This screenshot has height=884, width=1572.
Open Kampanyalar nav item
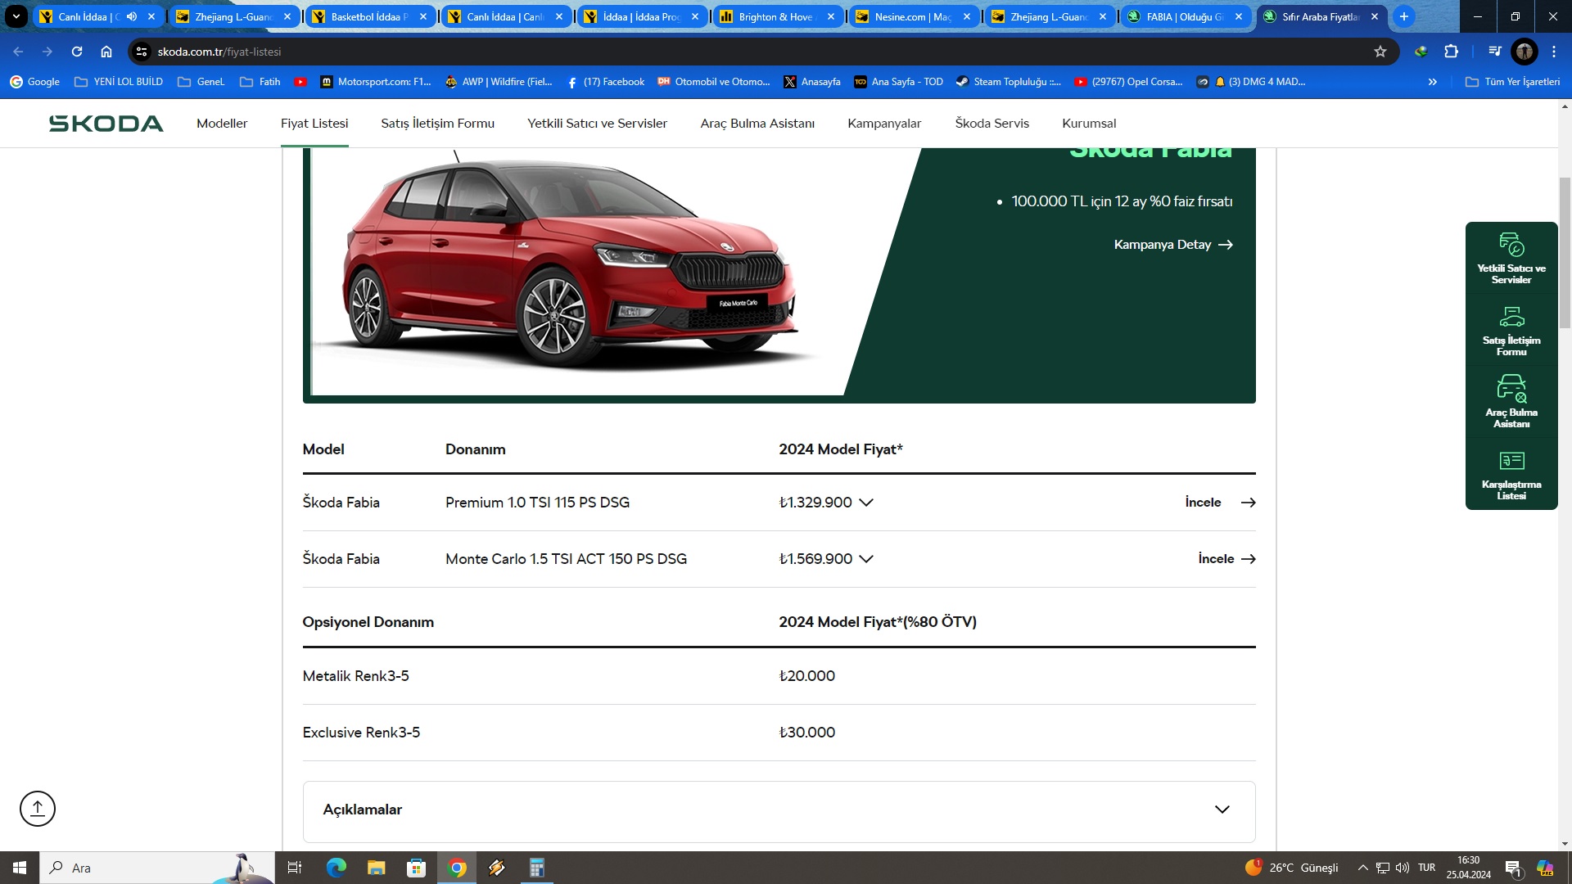click(884, 124)
